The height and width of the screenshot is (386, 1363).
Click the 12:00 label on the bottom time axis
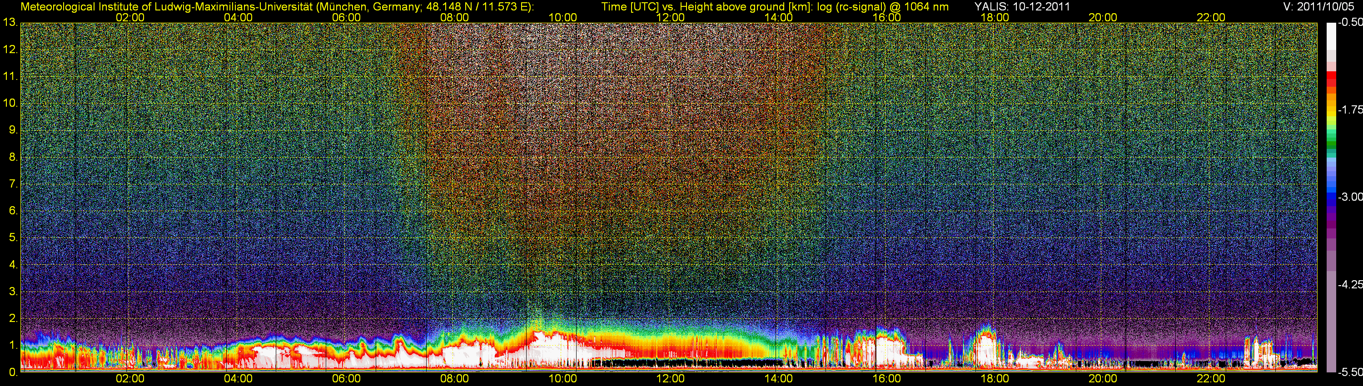point(671,379)
